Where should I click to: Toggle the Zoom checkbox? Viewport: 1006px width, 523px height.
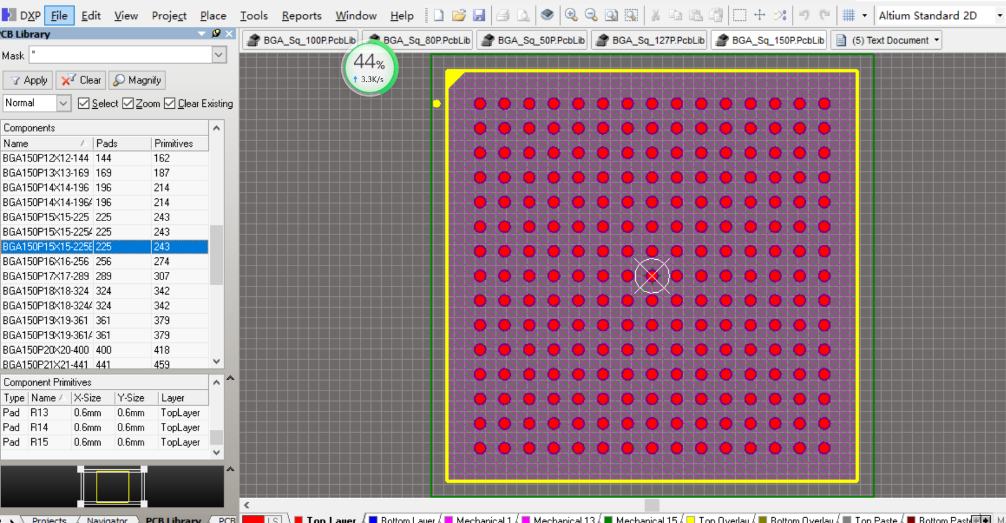(128, 103)
